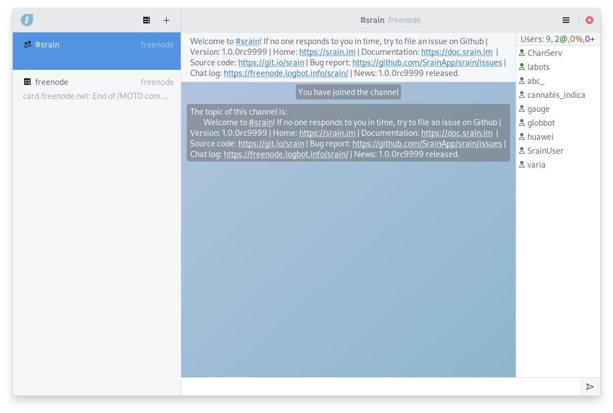Open https://srain.im in the top topic bar

327,52
